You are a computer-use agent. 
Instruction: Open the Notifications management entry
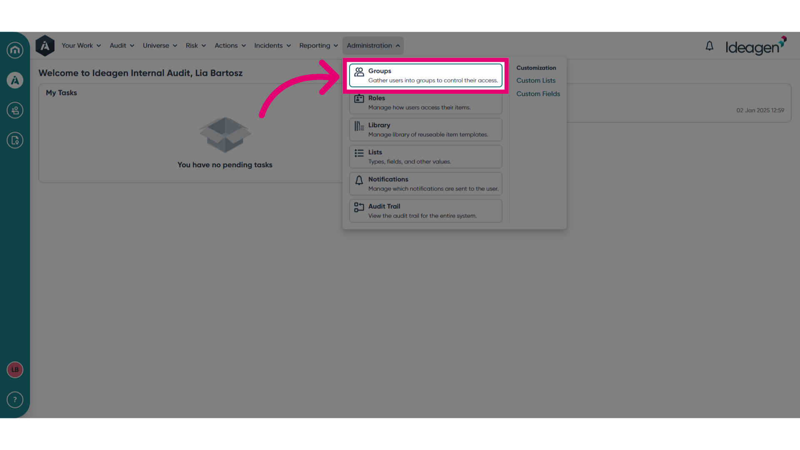(426, 184)
